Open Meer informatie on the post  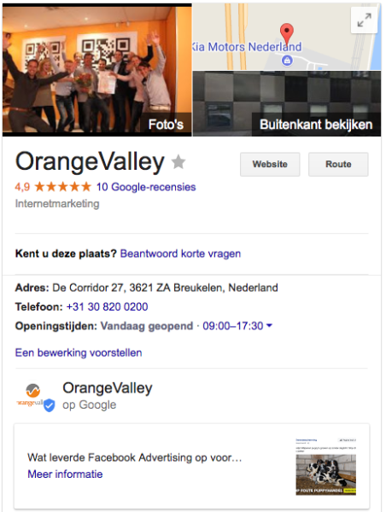pos(65,474)
